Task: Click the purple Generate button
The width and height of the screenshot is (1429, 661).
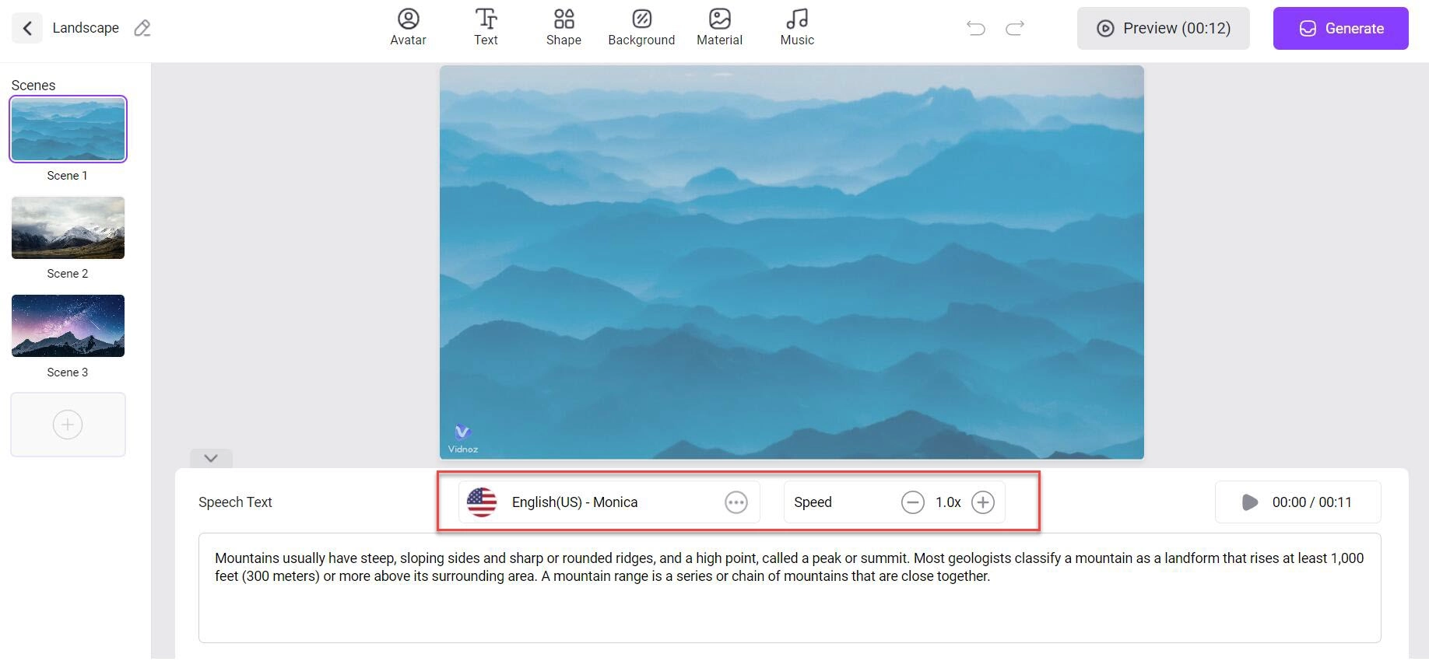Action: pyautogui.click(x=1340, y=29)
